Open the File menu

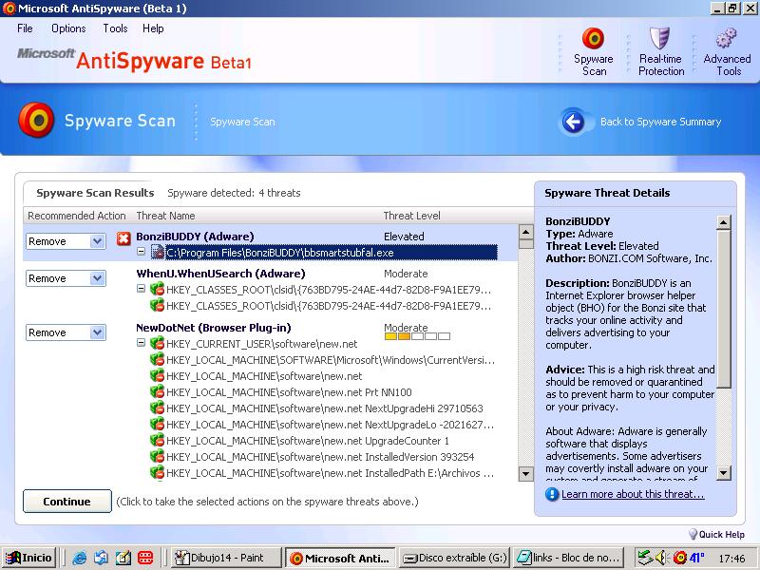(x=25, y=28)
